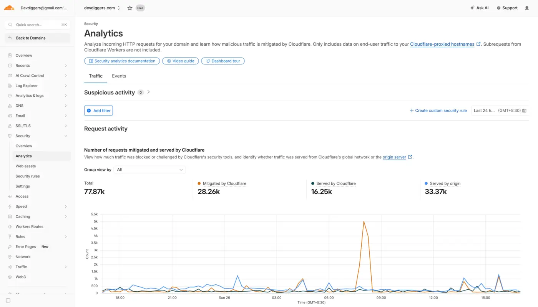Start the Dashboard tour
The width and height of the screenshot is (538, 307).
point(223,61)
